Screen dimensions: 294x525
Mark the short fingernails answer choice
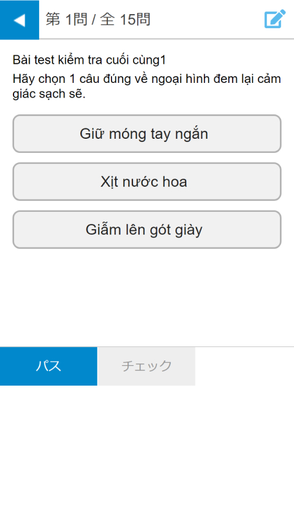(x=147, y=134)
